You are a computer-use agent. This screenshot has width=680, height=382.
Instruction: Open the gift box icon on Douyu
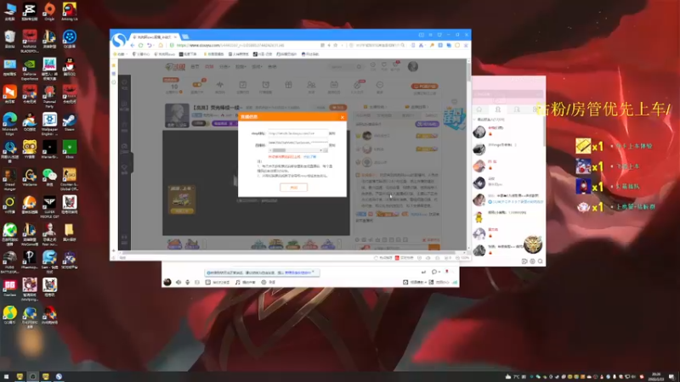pyautogui.click(x=288, y=86)
